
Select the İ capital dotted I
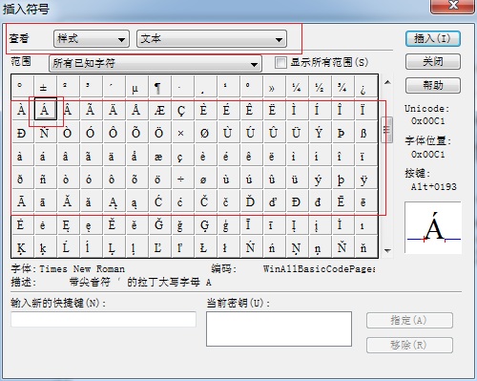coord(342,223)
